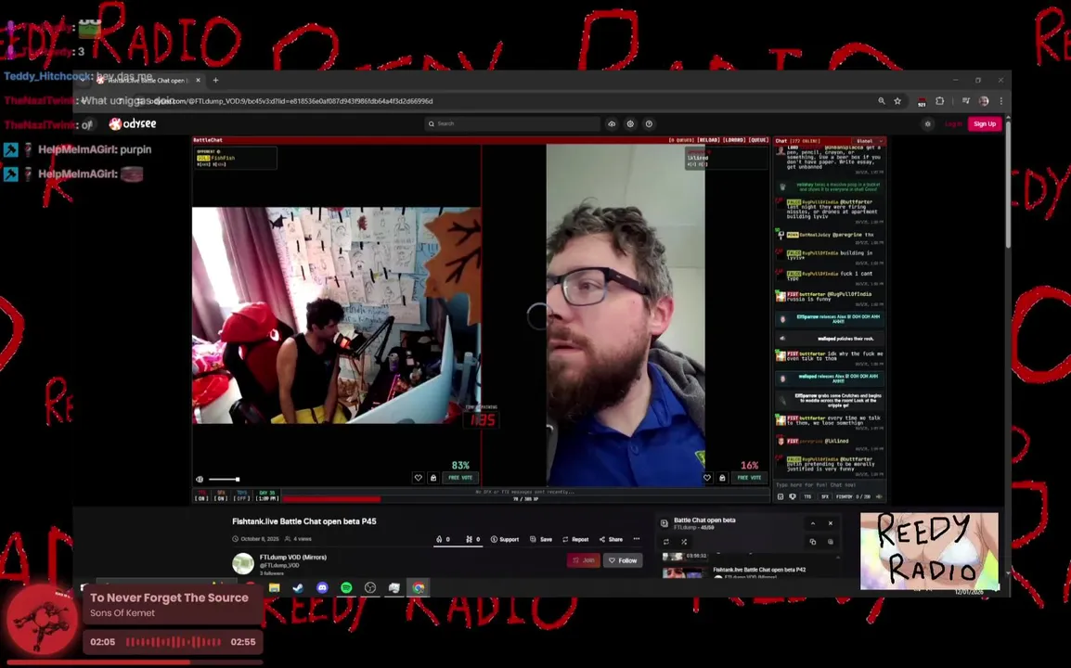
Task: Click the Chrome icon in the taskbar
Action: 418,587
